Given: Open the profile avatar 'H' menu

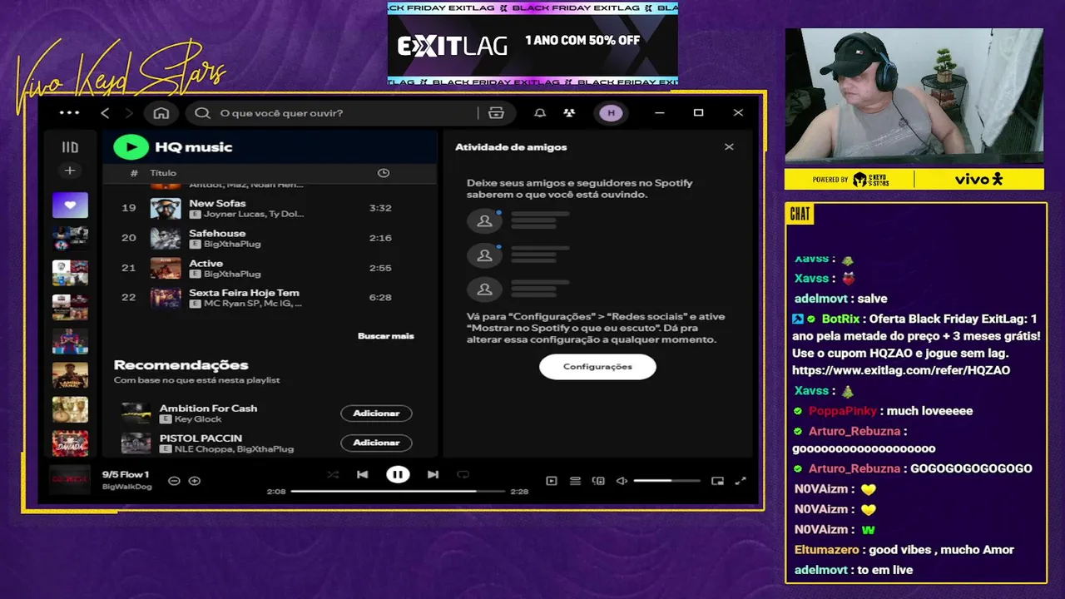Looking at the screenshot, I should tap(611, 113).
